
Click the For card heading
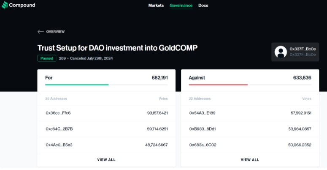49,77
